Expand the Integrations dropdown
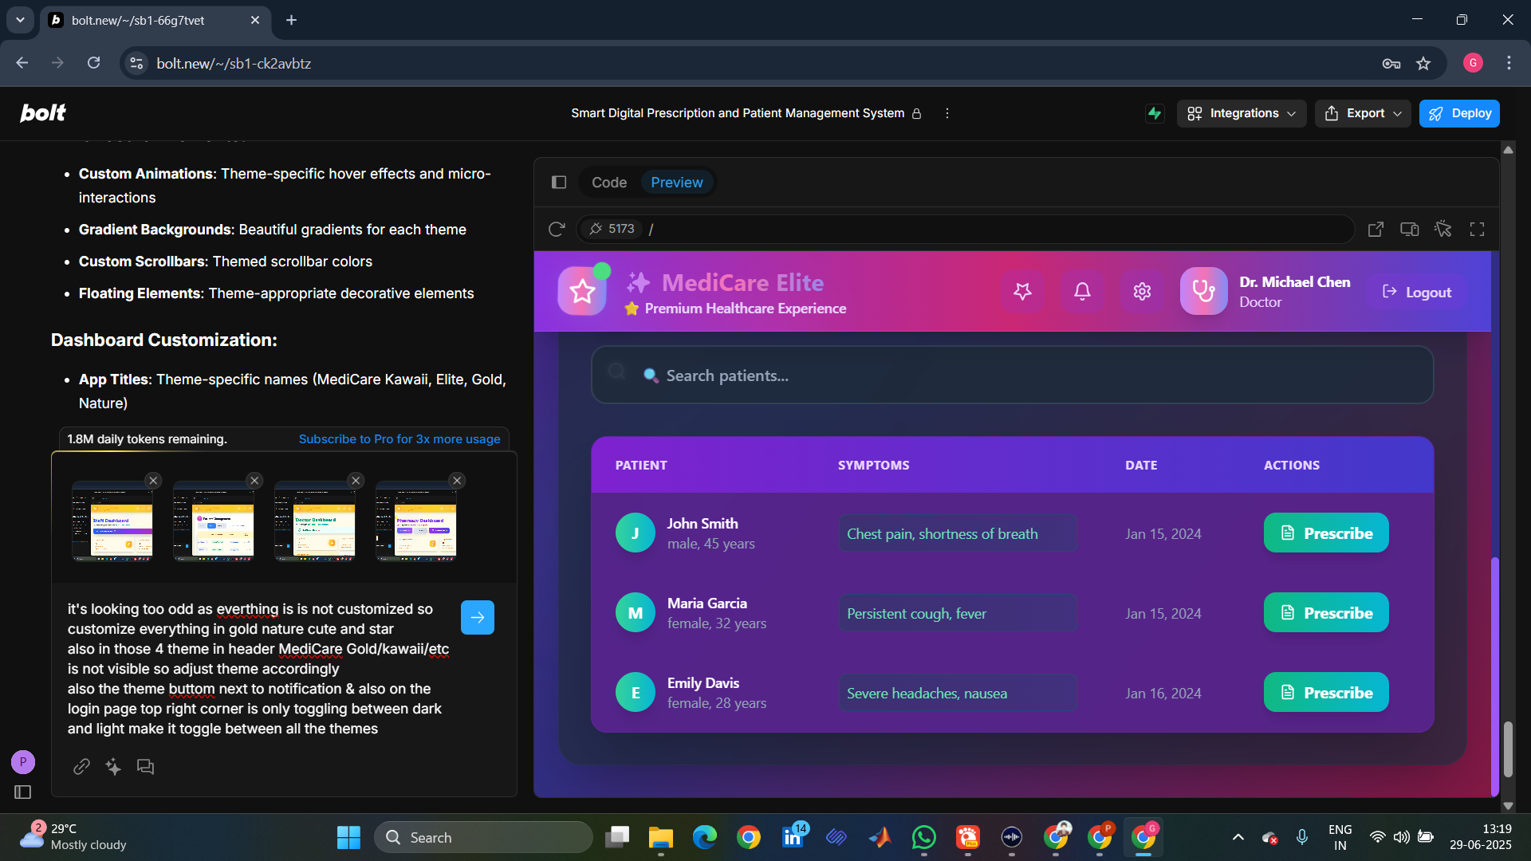Image resolution: width=1531 pixels, height=861 pixels. pos(1241,113)
